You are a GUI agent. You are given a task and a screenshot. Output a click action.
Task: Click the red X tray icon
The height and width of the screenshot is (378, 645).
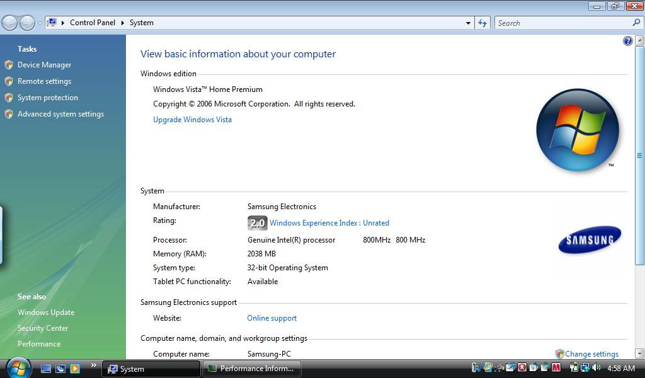pyautogui.click(x=522, y=367)
